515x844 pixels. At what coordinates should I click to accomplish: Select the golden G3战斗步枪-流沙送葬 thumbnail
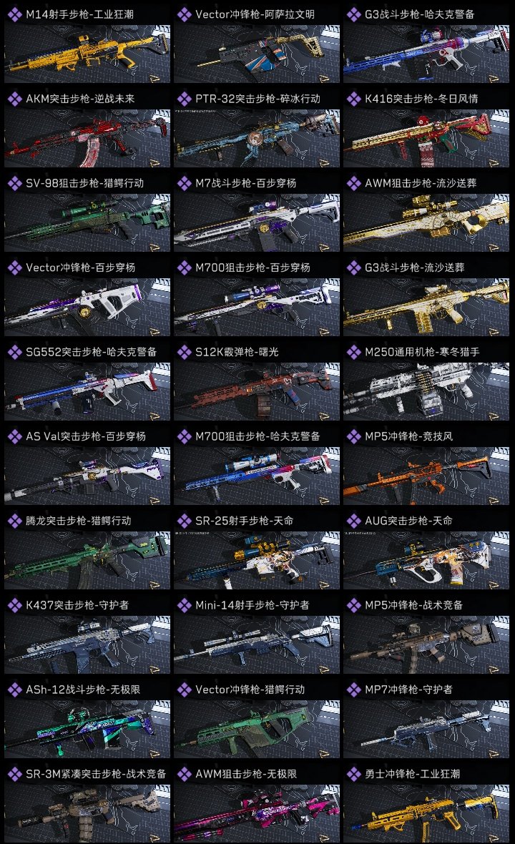click(x=426, y=307)
